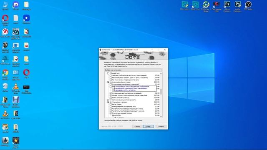The image size is (267, 150).
Task: Click the required disk space text line
Action: click(123, 120)
